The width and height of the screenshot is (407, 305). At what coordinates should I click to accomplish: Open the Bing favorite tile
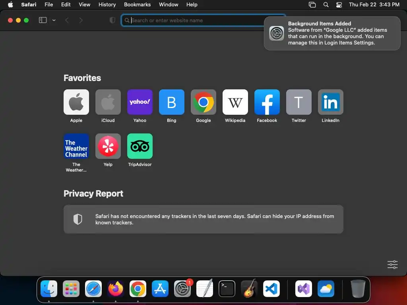point(172,102)
